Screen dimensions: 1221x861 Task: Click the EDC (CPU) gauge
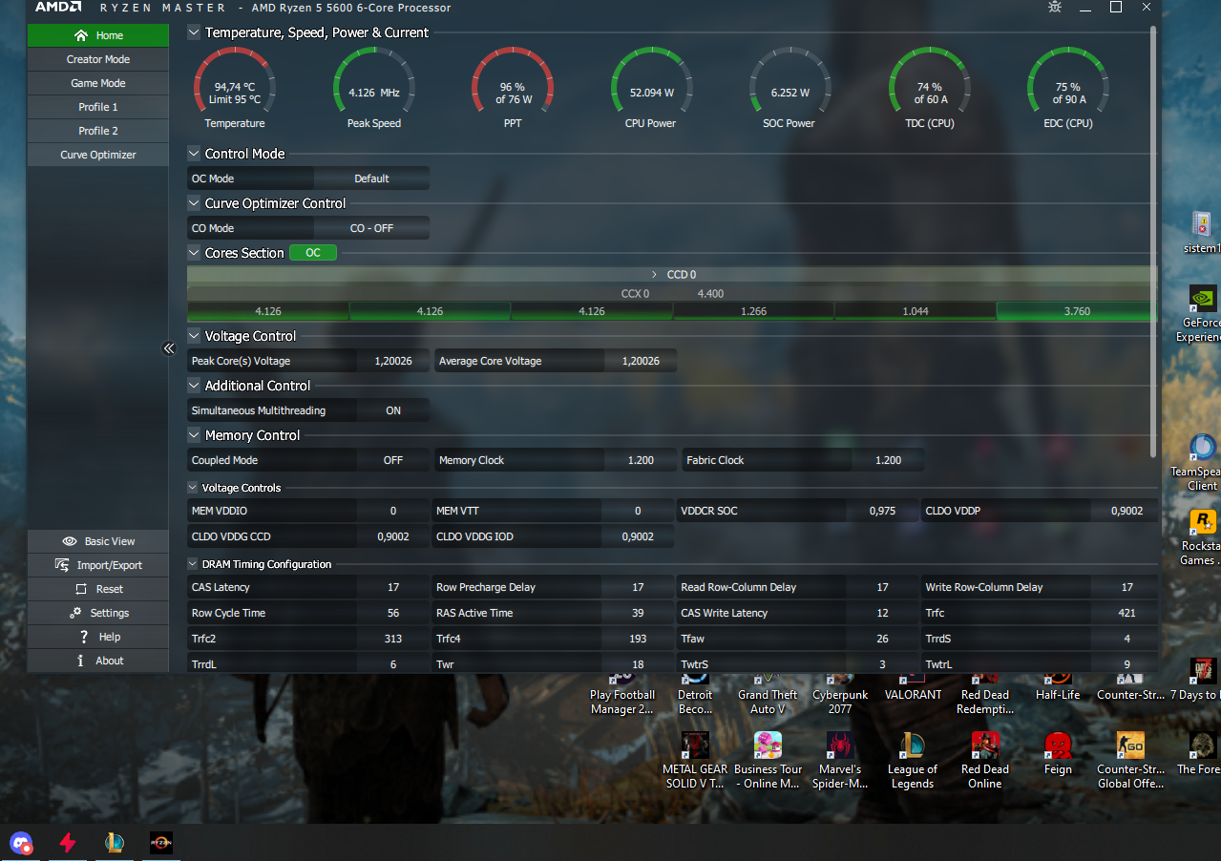click(1067, 88)
